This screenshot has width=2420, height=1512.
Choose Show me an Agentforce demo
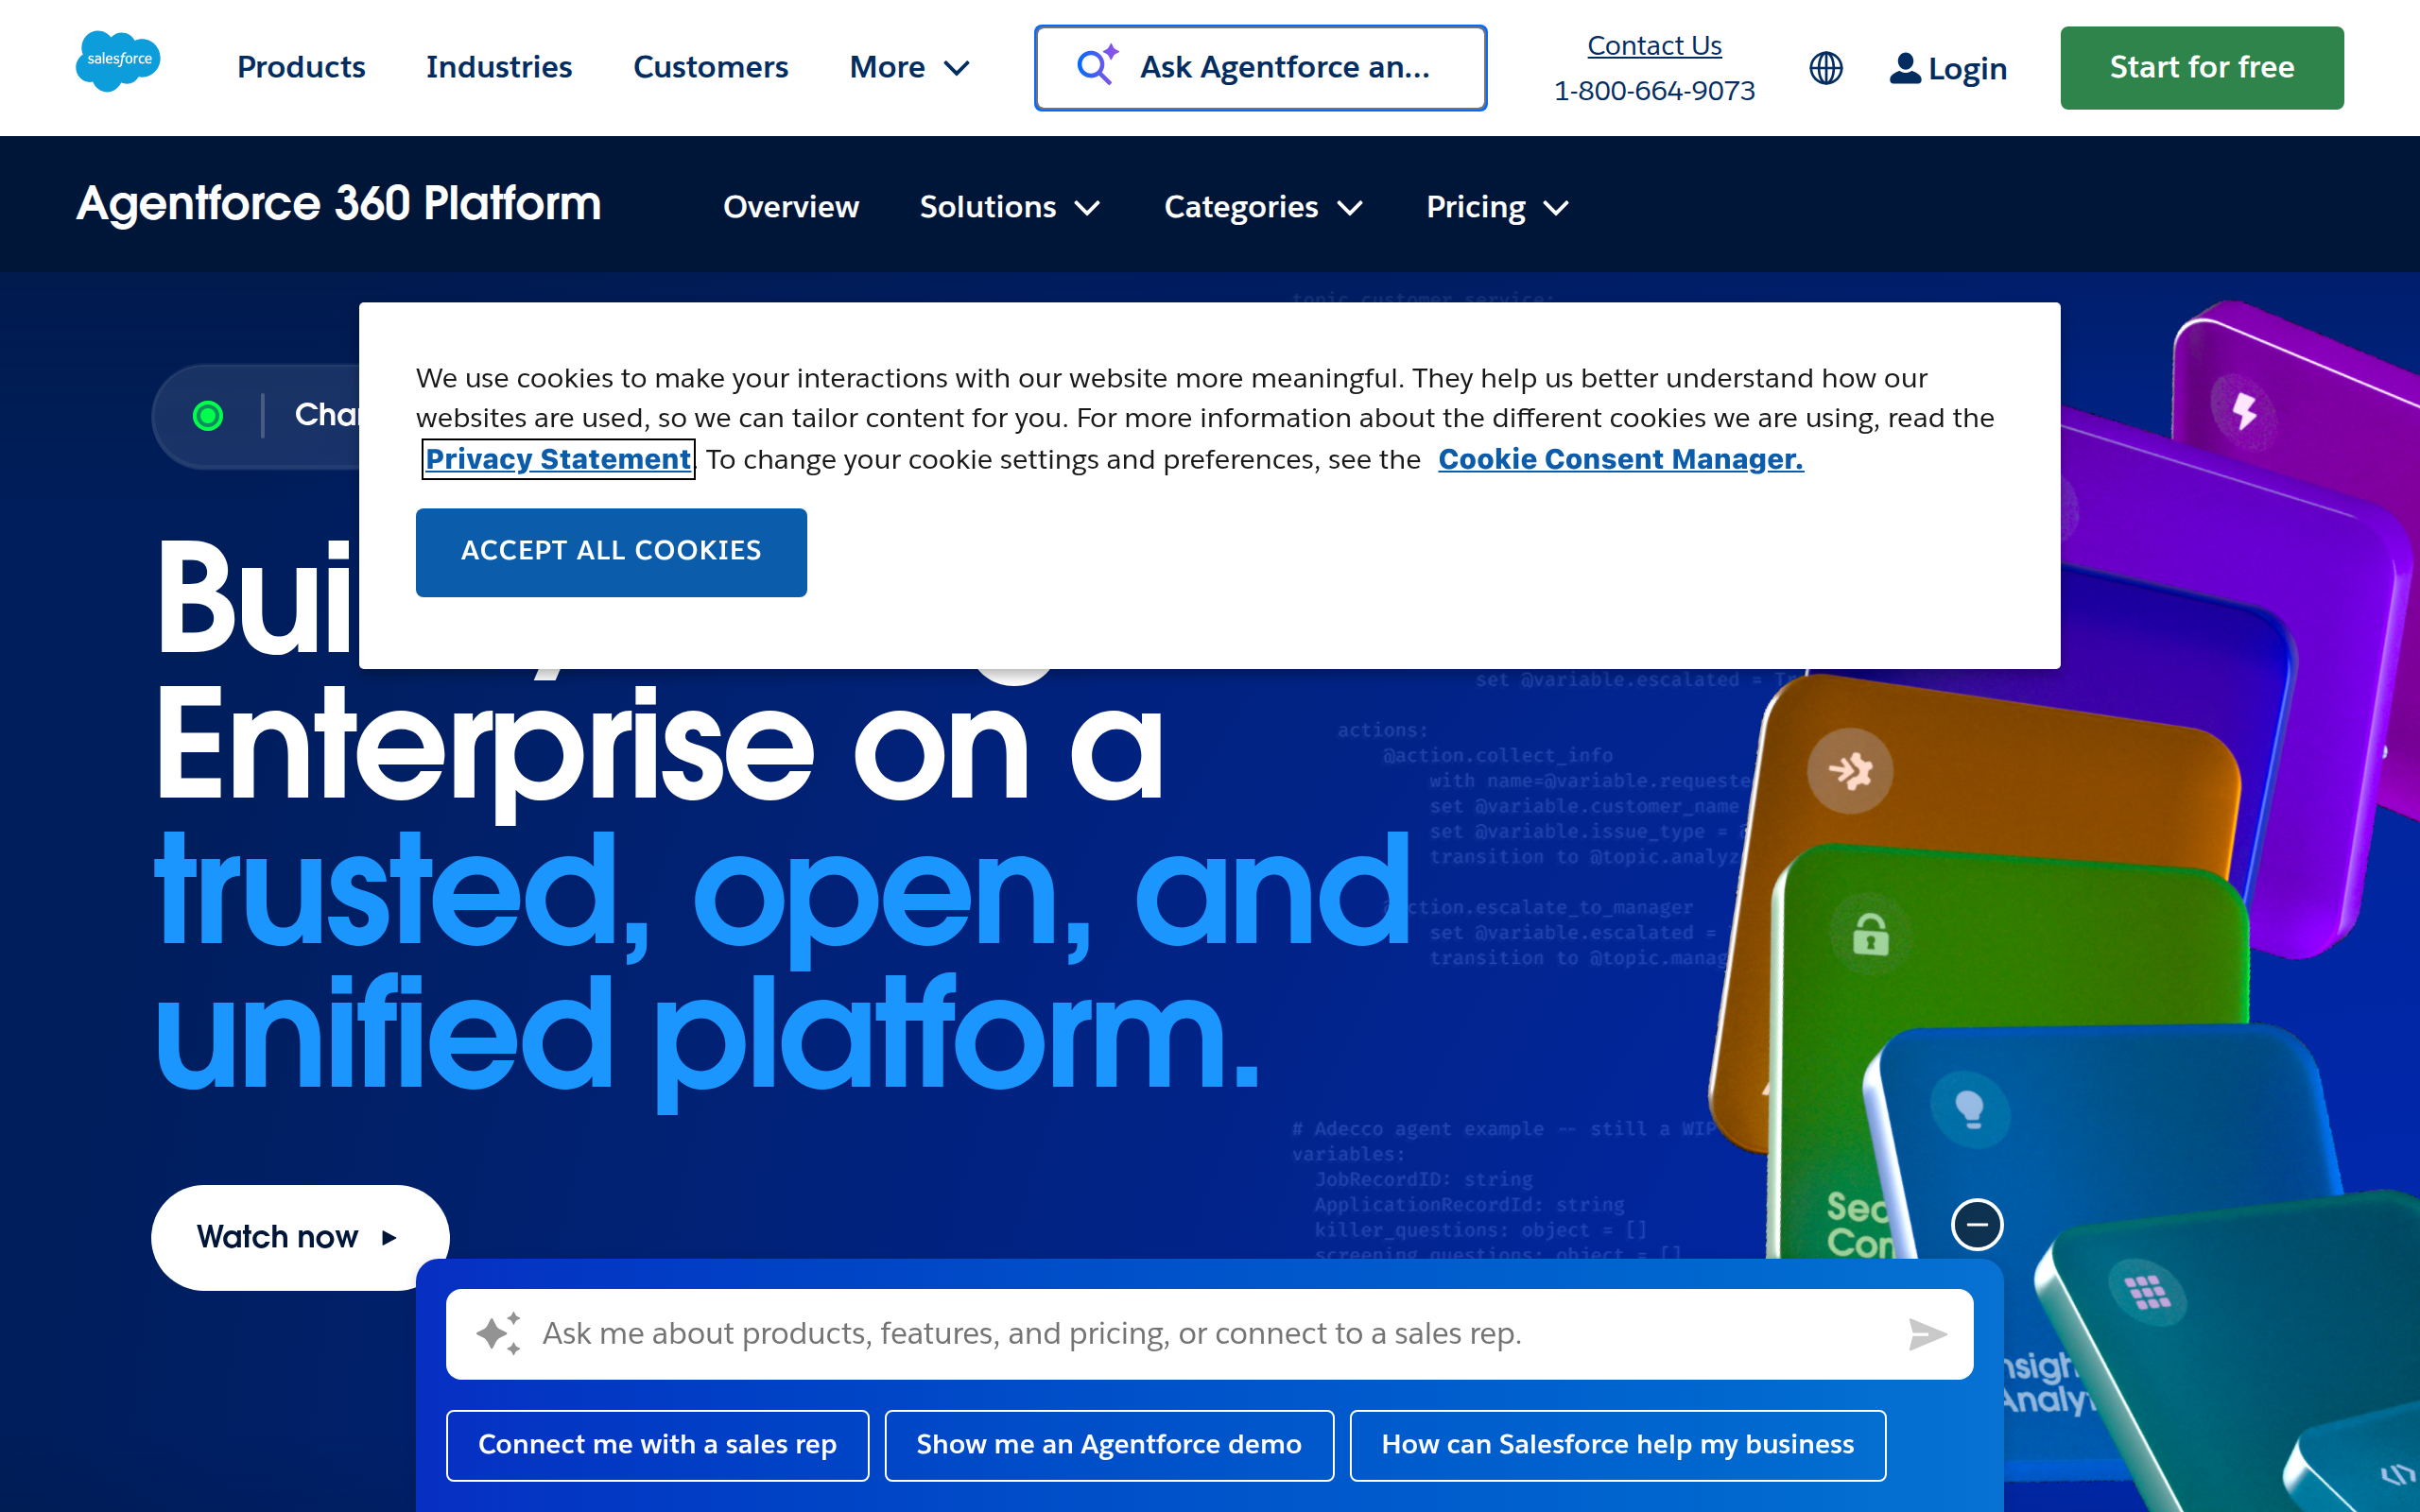click(1108, 1444)
